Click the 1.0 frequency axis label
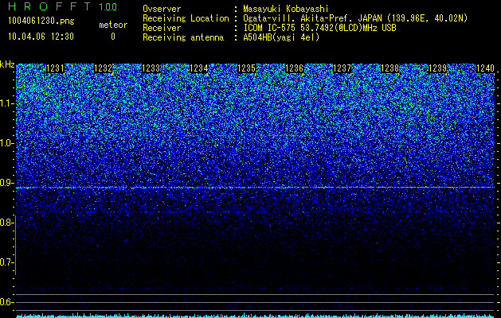 (x=6, y=143)
